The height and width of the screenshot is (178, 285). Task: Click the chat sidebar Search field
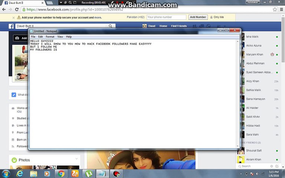253,166
